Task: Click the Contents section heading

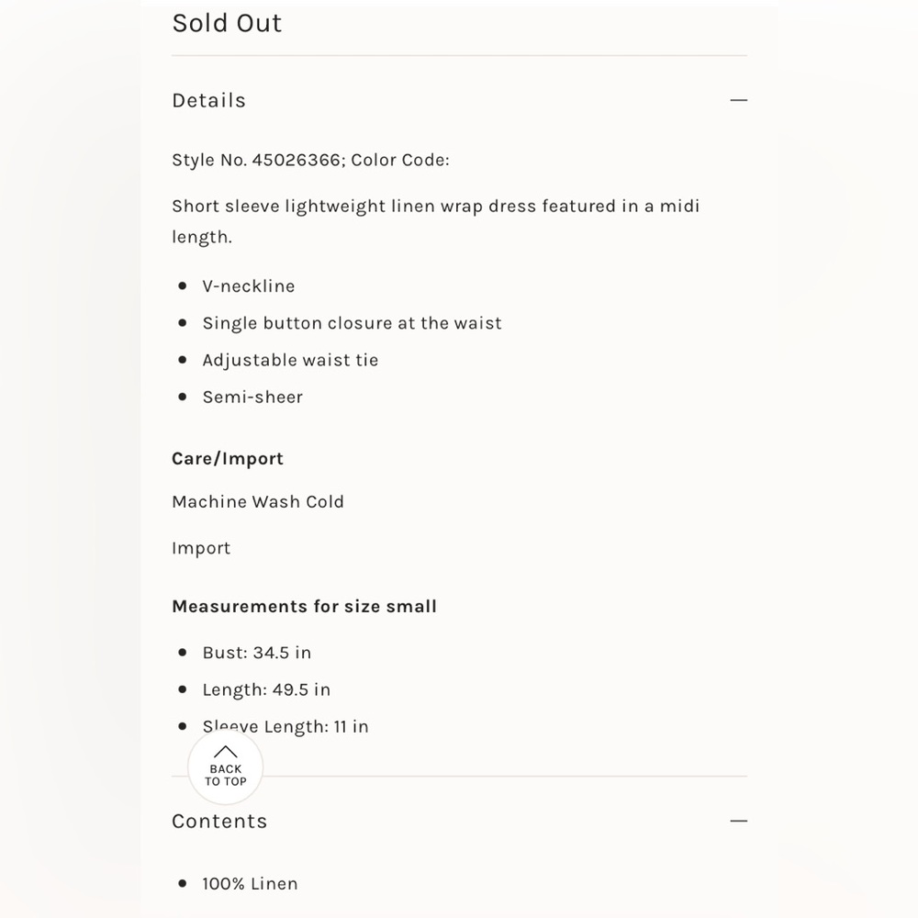Action: [219, 821]
